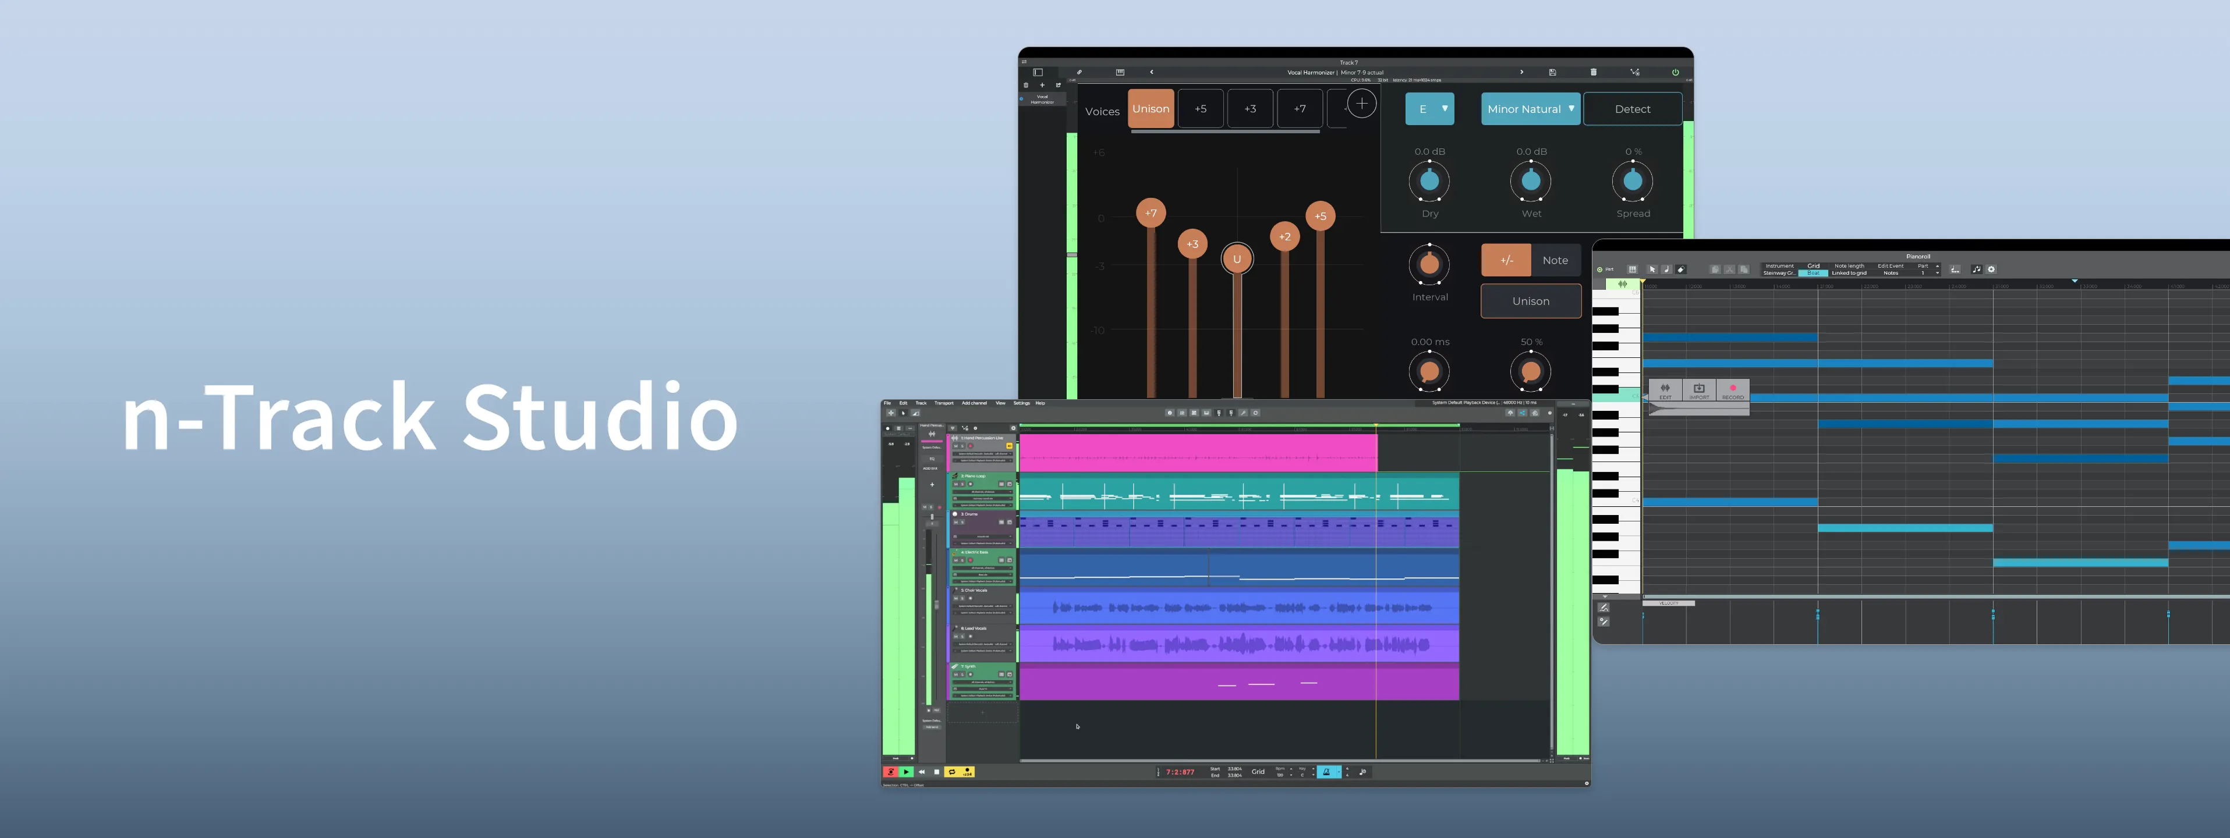Click the record button in the main transport bar
Screen dimensions: 2230x838
891,772
